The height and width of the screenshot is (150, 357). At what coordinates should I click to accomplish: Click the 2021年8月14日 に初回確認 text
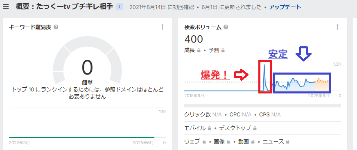point(162,7)
